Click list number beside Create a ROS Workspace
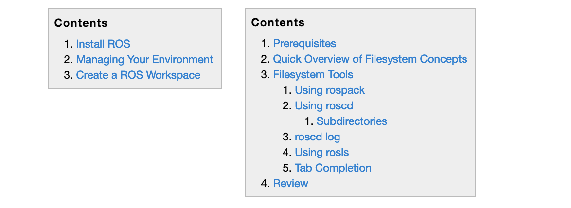This screenshot has width=571, height=208. pos(69,75)
